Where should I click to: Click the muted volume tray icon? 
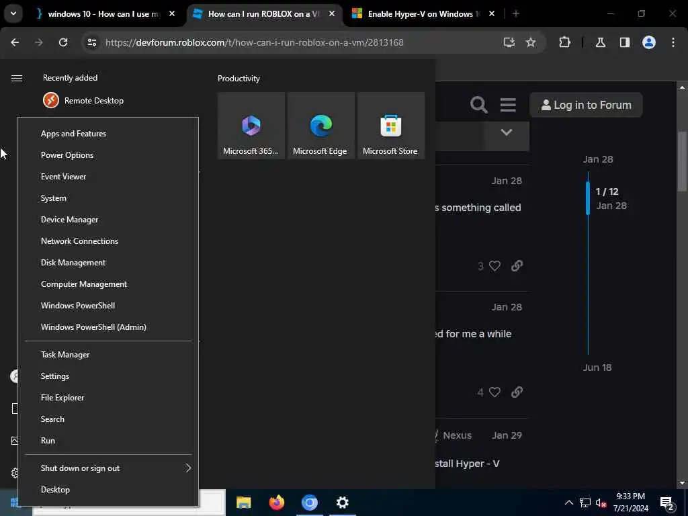point(601,503)
